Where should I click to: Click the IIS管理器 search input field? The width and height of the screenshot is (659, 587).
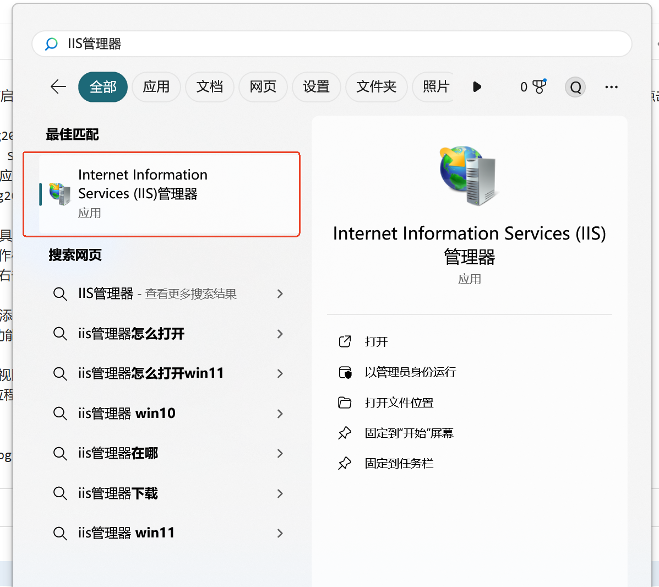tap(332, 44)
